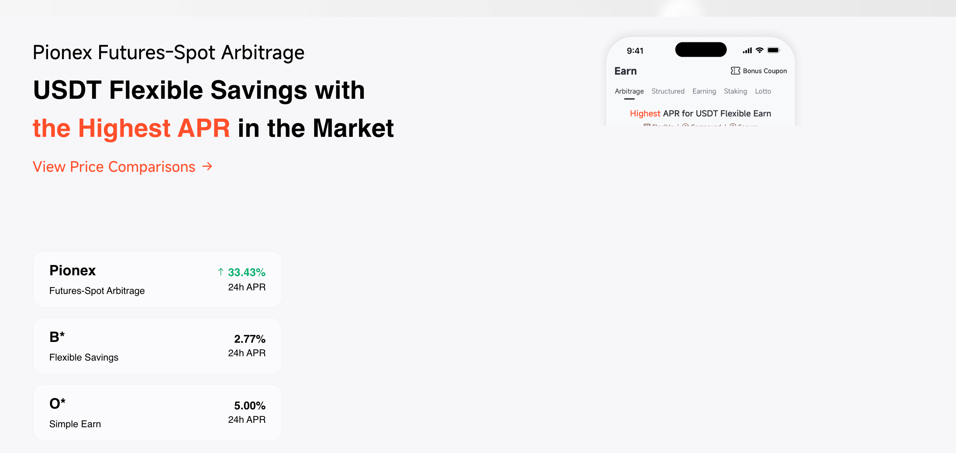Viewport: 956px width, 453px height.
Task: Click the cellular signal bars icon
Action: [x=747, y=50]
